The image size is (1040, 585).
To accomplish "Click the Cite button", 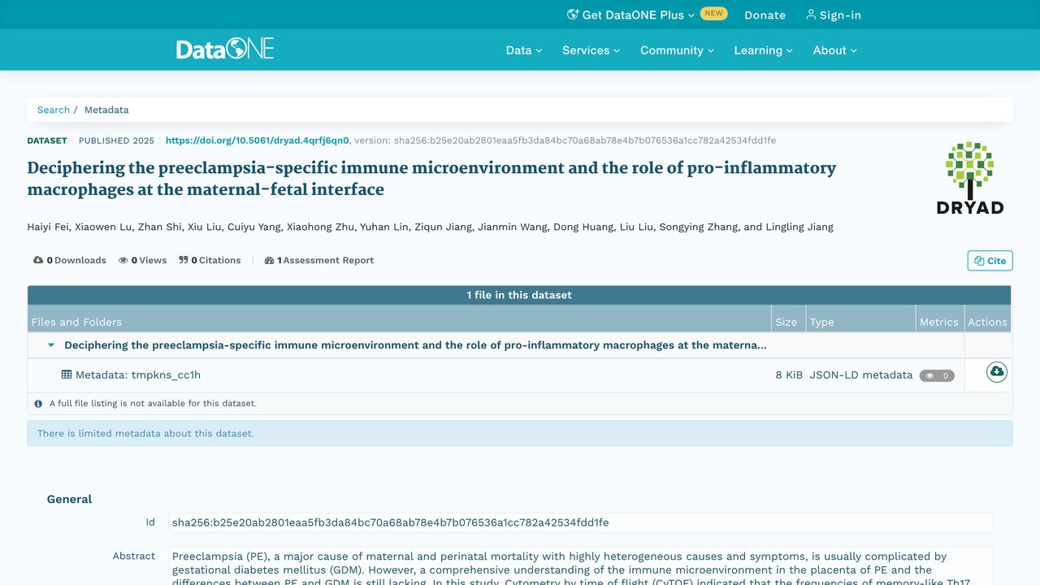I will coord(990,261).
